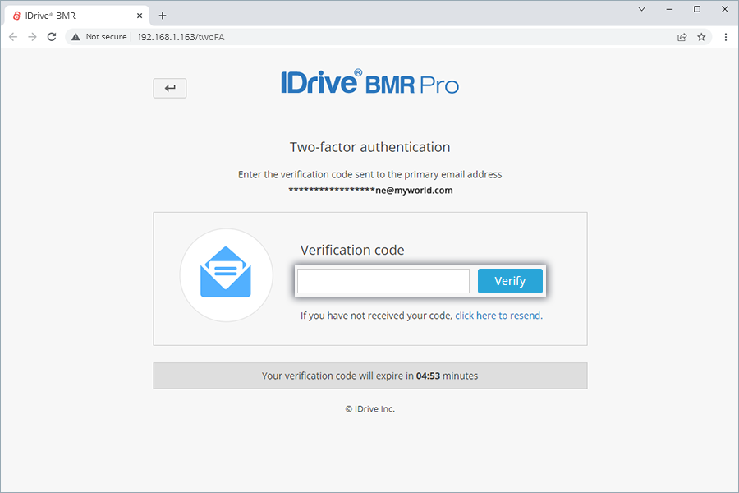
Task: Click the share page icon in address bar
Action: [682, 37]
